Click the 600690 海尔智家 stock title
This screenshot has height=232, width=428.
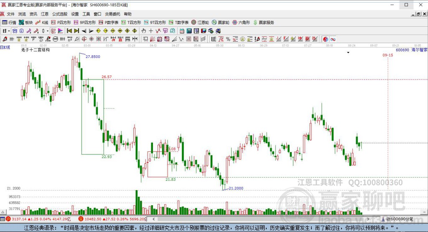(x=412, y=50)
